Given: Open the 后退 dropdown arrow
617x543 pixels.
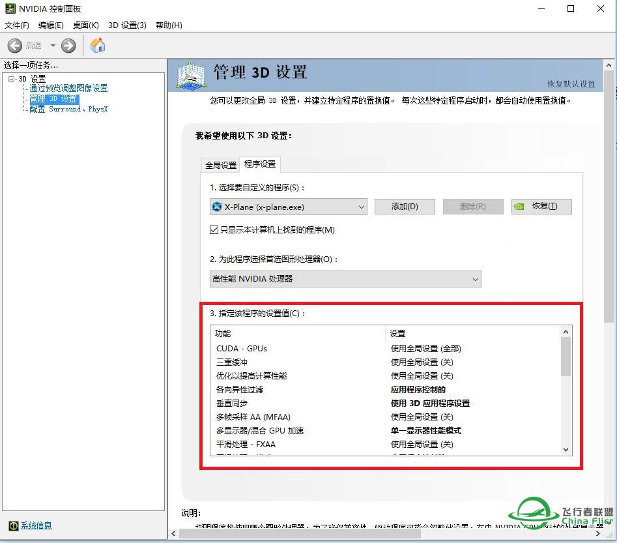Looking at the screenshot, I should click(53, 46).
